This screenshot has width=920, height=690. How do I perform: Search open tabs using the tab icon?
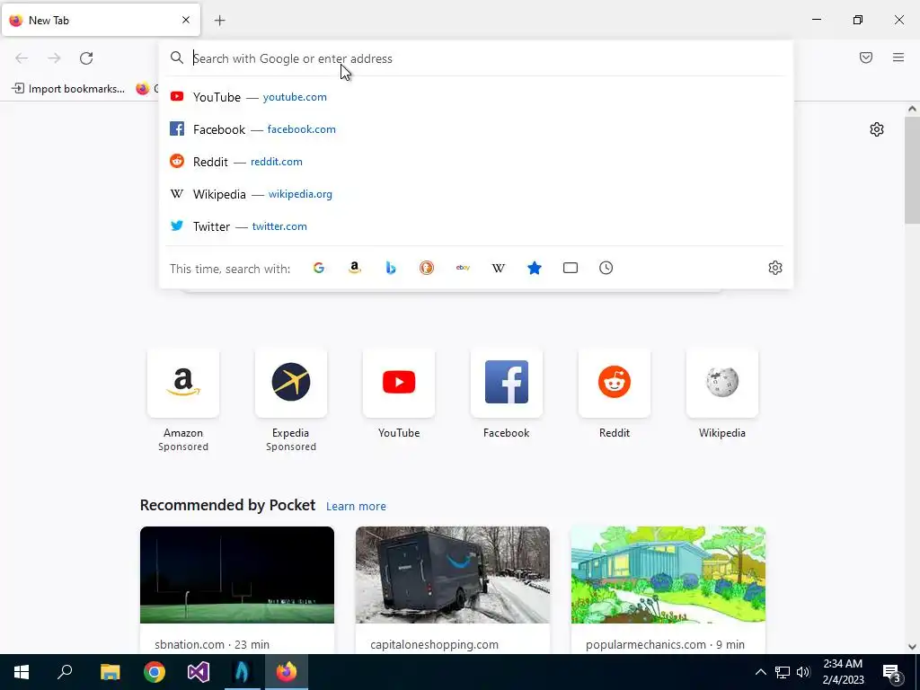571,268
